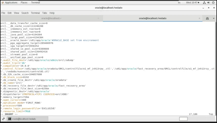Screen dimensions: 217x123
Task: Select the oracle@localhost:/vedado tab
Action: pyautogui.click(x=153, y=18)
